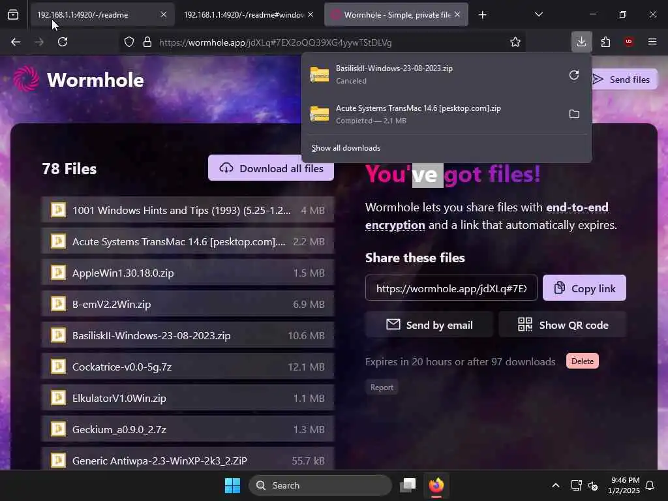Download ElkulatorV1.0Win.zip

coord(188,398)
